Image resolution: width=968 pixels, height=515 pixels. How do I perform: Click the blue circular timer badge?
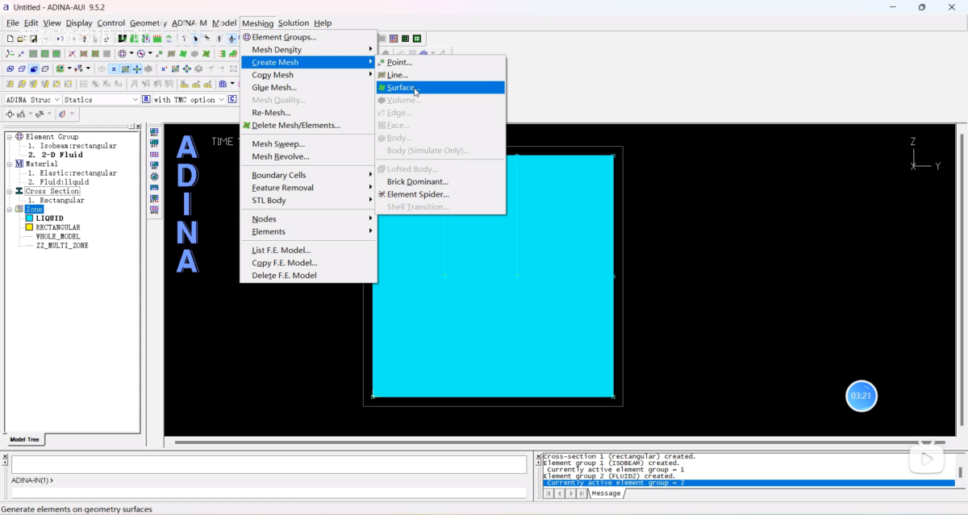(862, 396)
